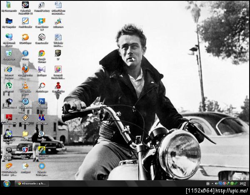Launch Winamp from the desktop
Screen dimensions: 250x195
coord(25,118)
